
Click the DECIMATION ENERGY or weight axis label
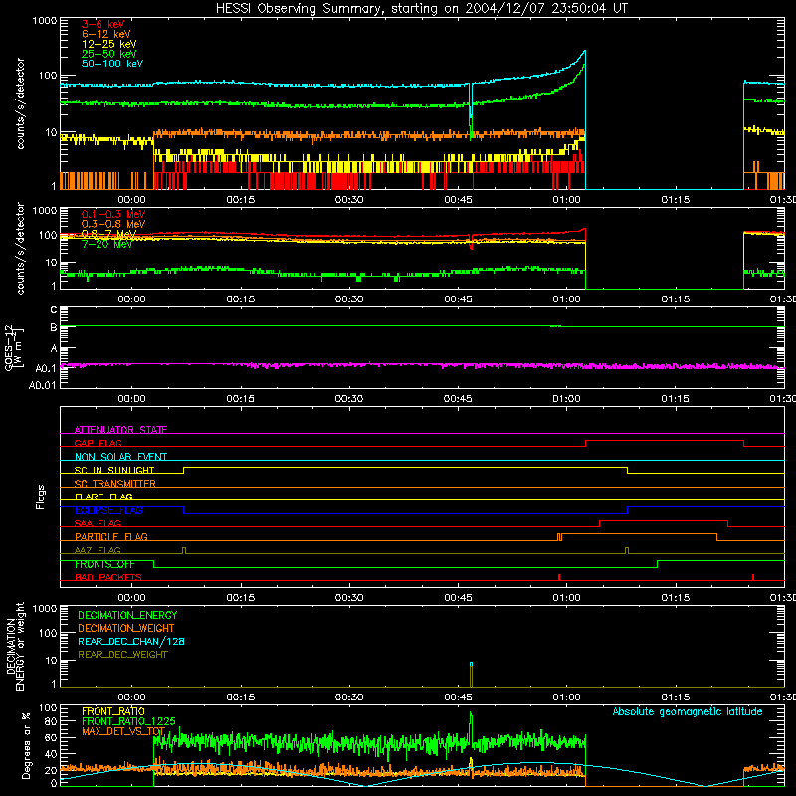pyautogui.click(x=15, y=646)
